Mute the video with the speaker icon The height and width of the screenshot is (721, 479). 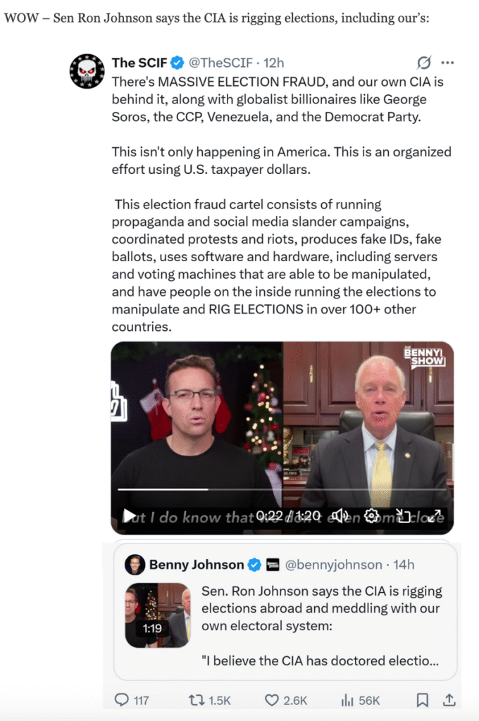click(x=341, y=516)
